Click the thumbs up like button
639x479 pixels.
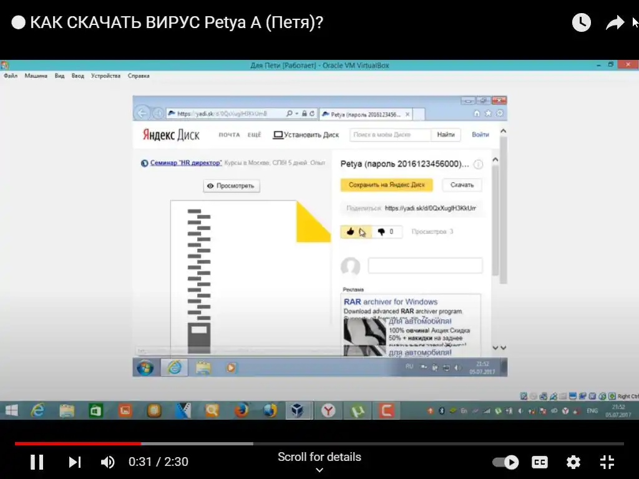click(356, 232)
